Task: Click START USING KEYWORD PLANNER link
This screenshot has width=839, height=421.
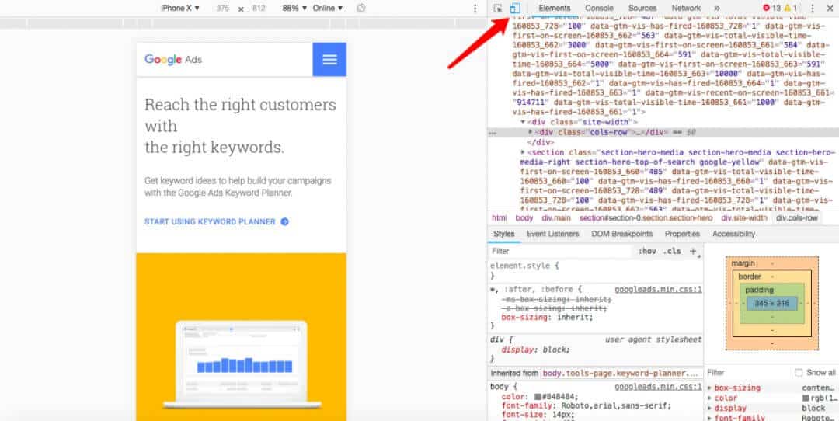Action: (x=210, y=221)
